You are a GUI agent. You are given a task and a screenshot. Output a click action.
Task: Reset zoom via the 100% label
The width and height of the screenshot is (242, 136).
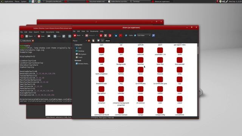tap(130, 36)
